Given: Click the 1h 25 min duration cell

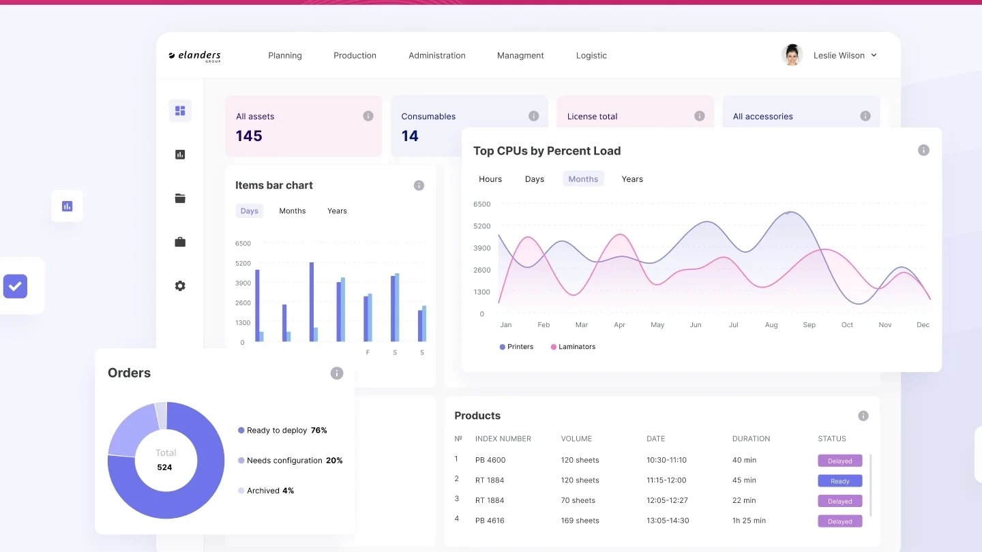Looking at the screenshot, I should (x=749, y=521).
